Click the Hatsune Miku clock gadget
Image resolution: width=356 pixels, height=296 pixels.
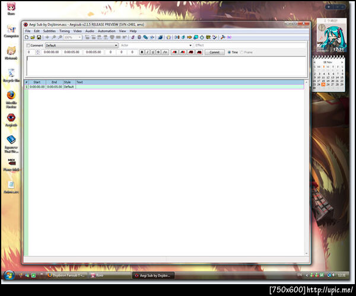(332, 36)
